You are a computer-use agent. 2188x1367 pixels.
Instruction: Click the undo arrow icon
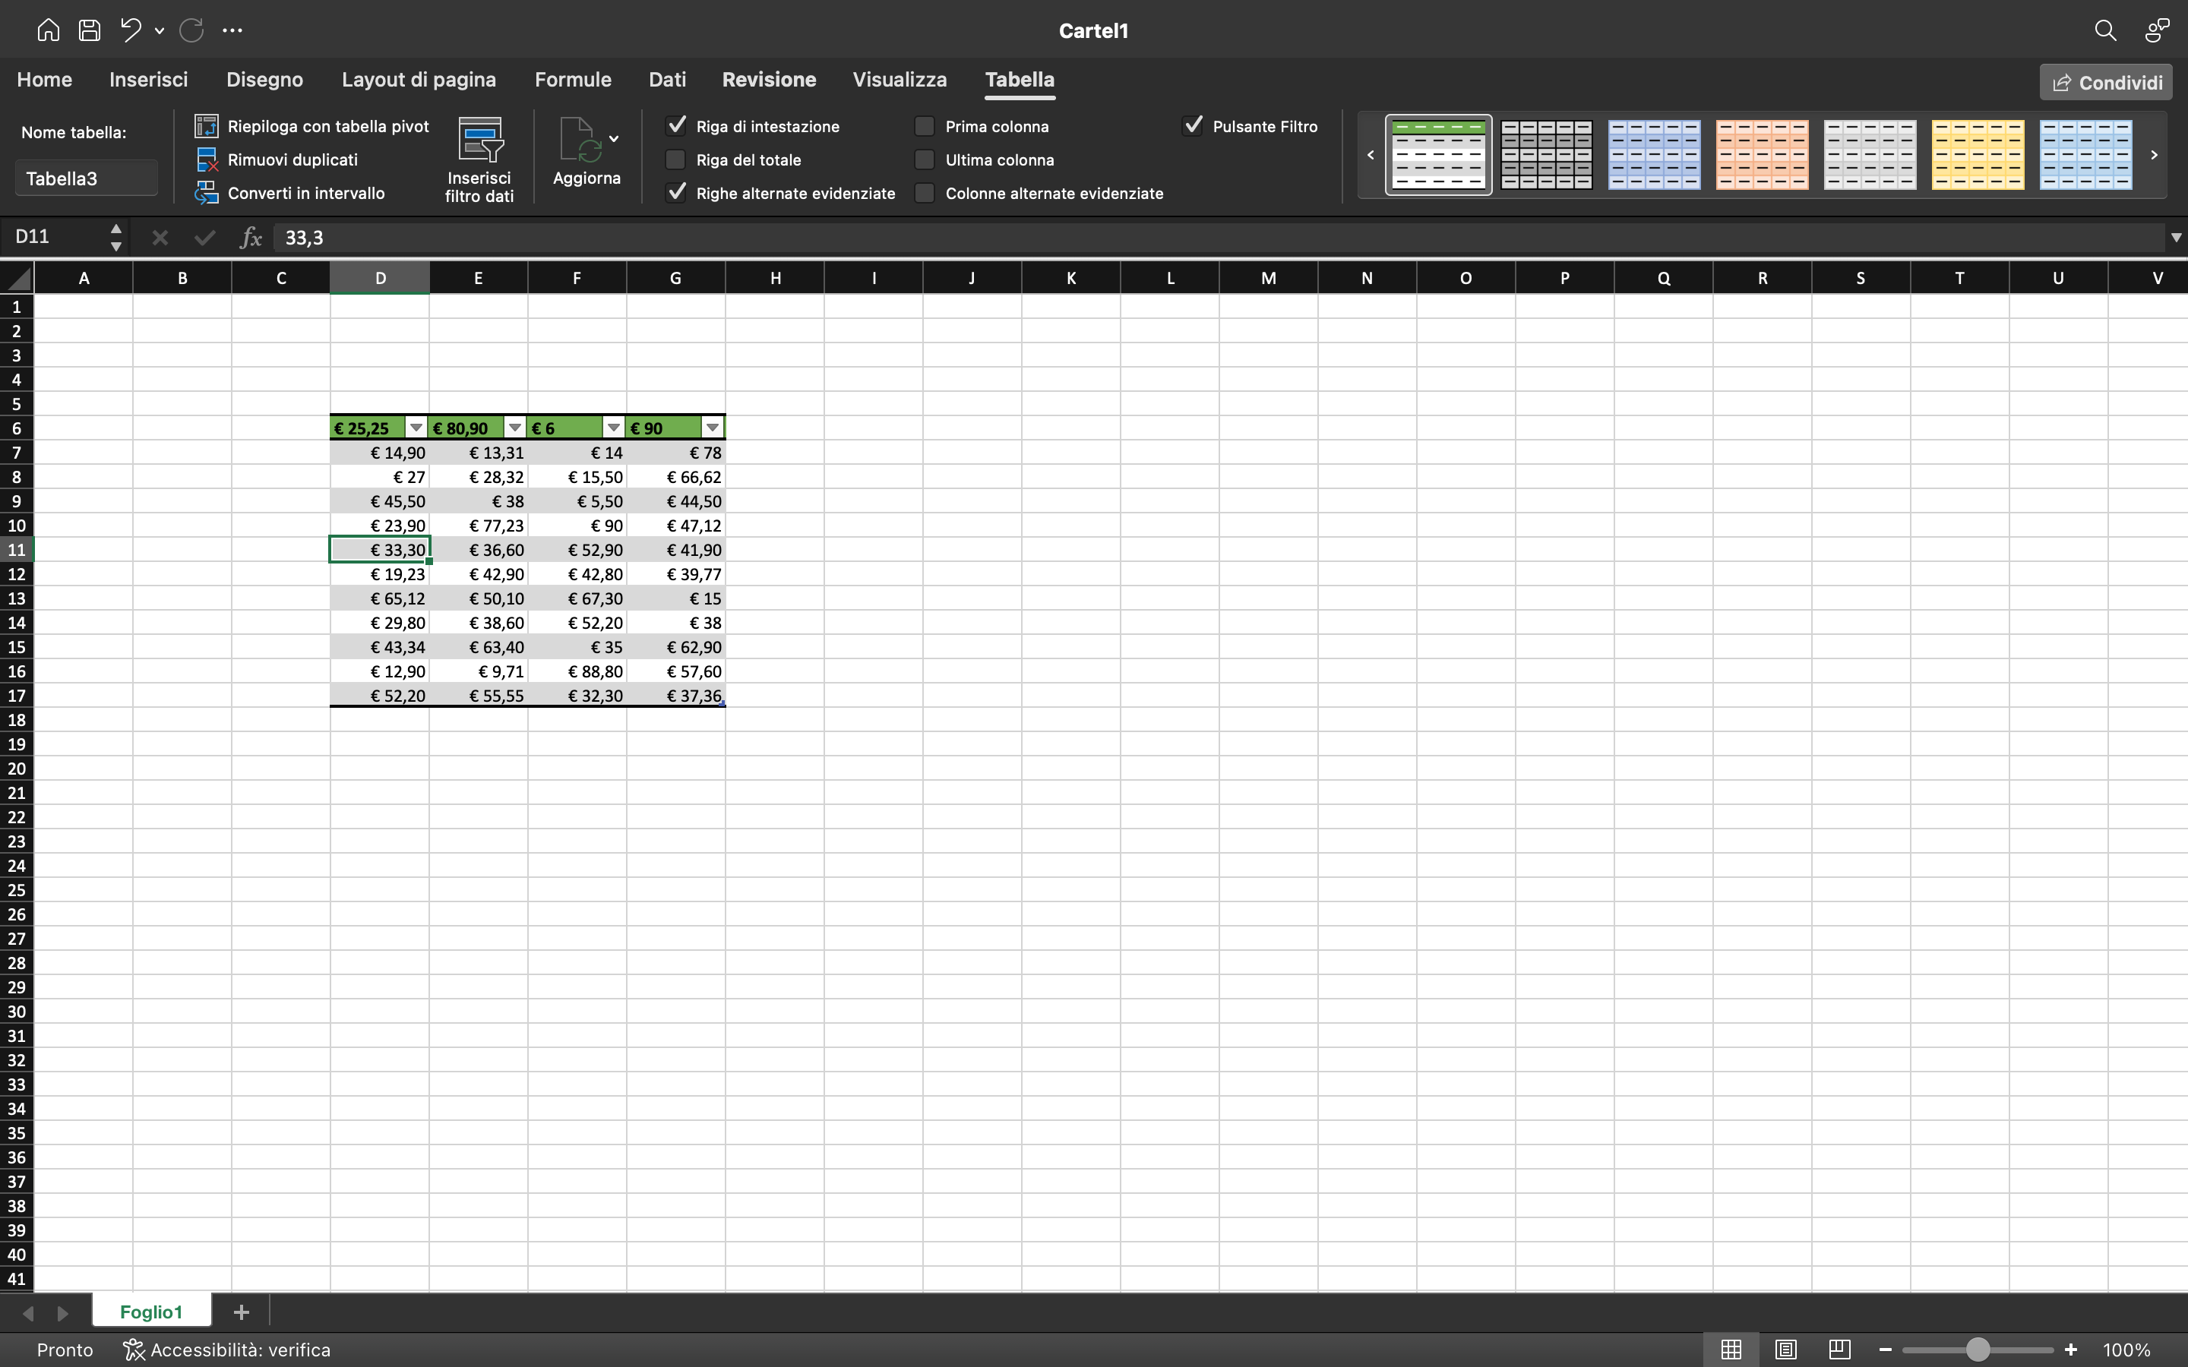[x=130, y=30]
